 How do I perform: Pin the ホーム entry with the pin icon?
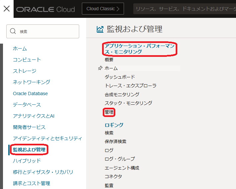pyautogui.click(x=100, y=68)
